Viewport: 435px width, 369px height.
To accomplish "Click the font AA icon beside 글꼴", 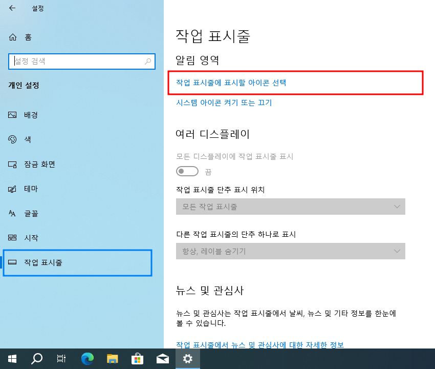I will [x=12, y=213].
